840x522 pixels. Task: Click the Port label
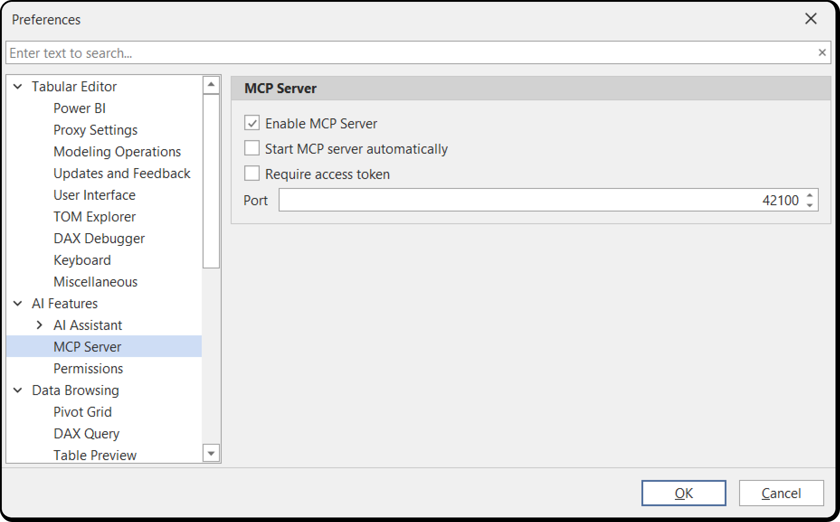pos(256,200)
